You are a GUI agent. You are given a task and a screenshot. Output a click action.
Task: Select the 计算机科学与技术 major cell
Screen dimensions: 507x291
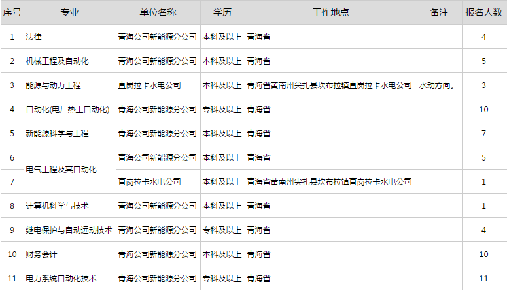(x=57, y=206)
